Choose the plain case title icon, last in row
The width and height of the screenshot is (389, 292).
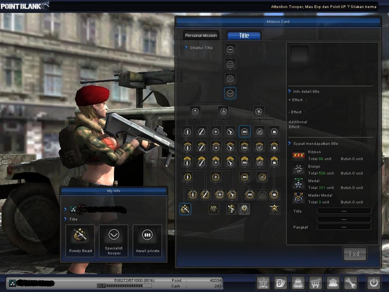tap(274, 132)
